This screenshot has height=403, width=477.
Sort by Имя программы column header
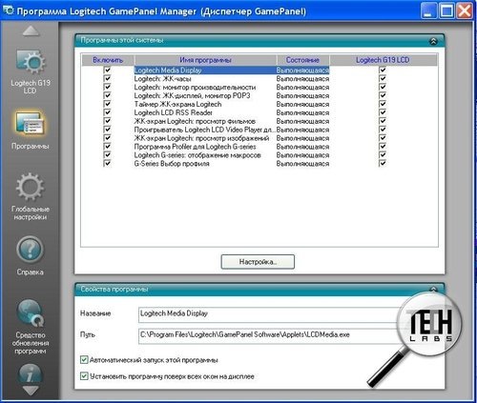(205, 60)
